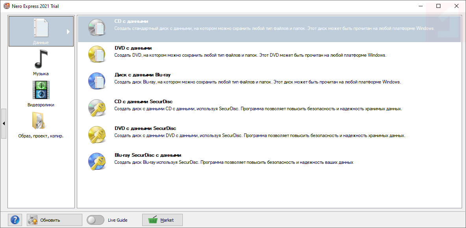Viewport: 466px width, 228px height.
Task: Click description 'Создать диск с данными CD с данными, используя SecurDisc'
Action: pos(258,109)
